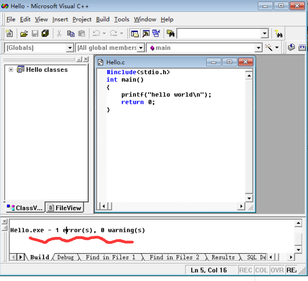Click editor vertical scrollbar up arrow
The image size is (308, 281).
tap(249, 76)
